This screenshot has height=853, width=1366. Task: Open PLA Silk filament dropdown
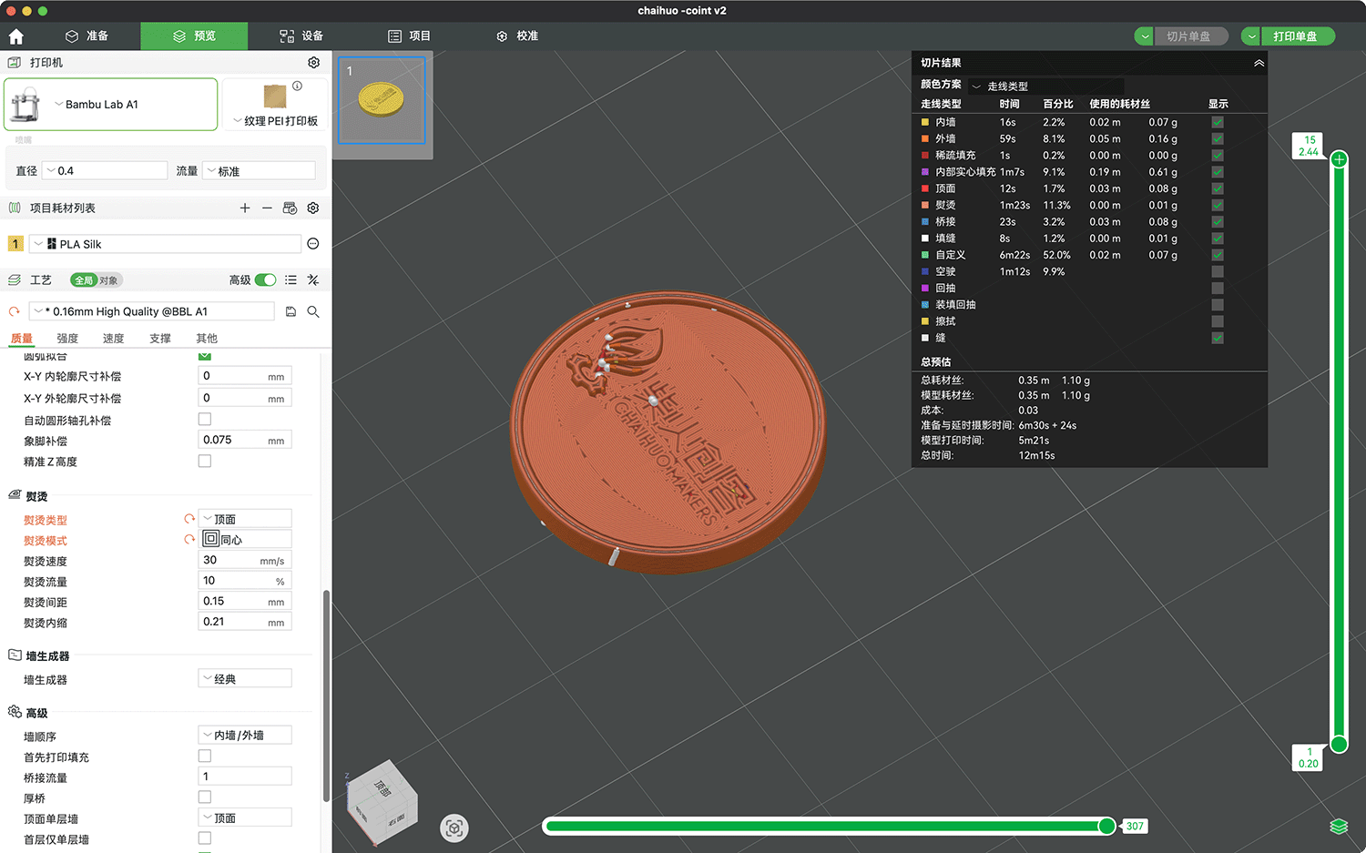coord(165,244)
